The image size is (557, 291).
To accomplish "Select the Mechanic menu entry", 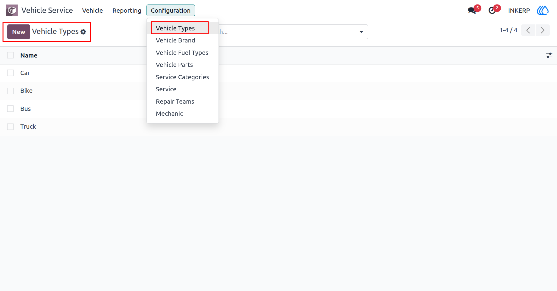I will pyautogui.click(x=182, y=114).
